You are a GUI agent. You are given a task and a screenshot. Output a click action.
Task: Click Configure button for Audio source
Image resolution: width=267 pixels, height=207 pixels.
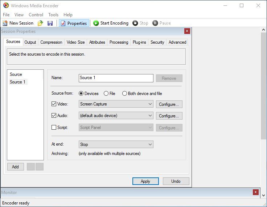[x=169, y=116]
